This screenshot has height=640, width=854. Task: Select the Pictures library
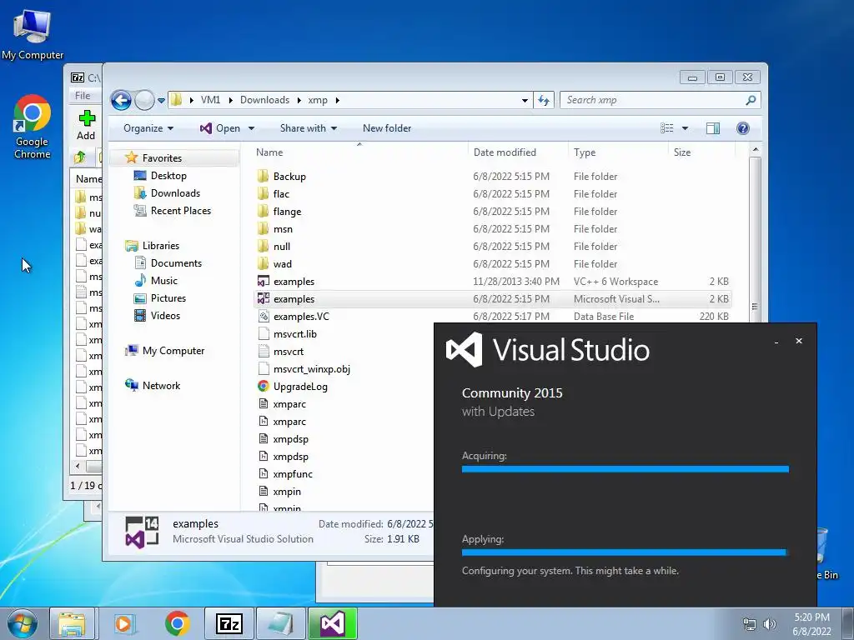click(168, 298)
